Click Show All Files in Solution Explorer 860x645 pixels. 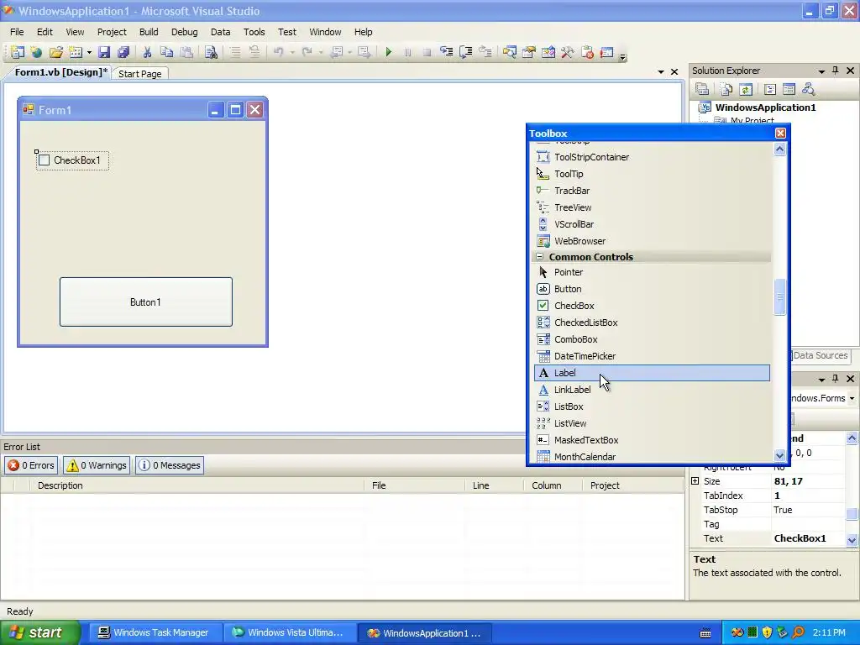pos(726,89)
